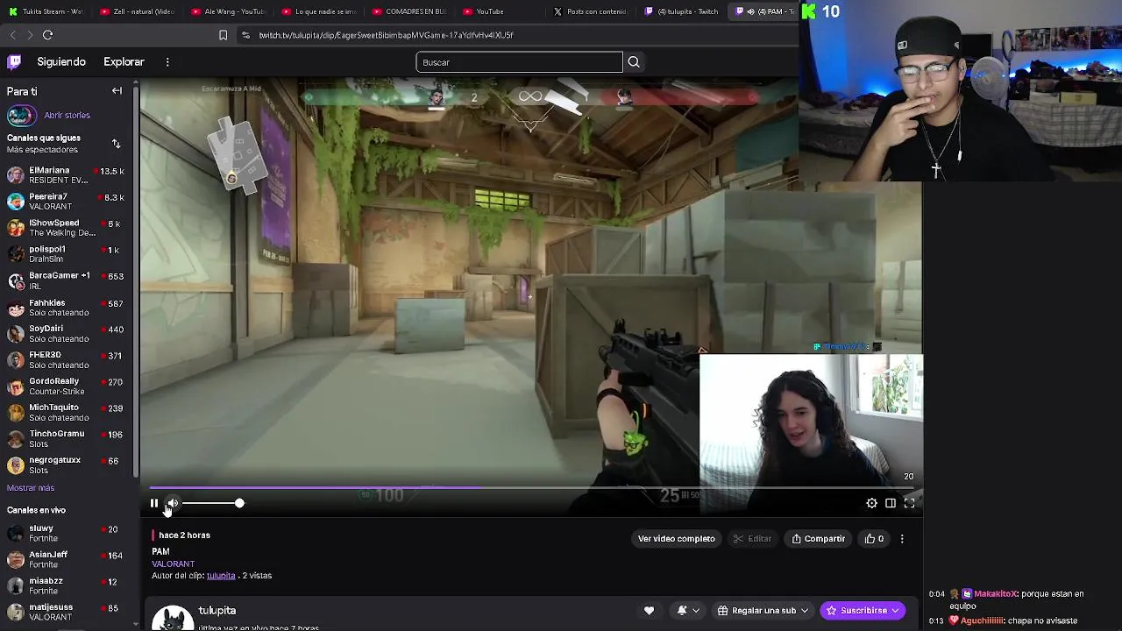Image resolution: width=1122 pixels, height=631 pixels.
Task: Open matijesuss VALORANT channel
Action: [x=67, y=612]
